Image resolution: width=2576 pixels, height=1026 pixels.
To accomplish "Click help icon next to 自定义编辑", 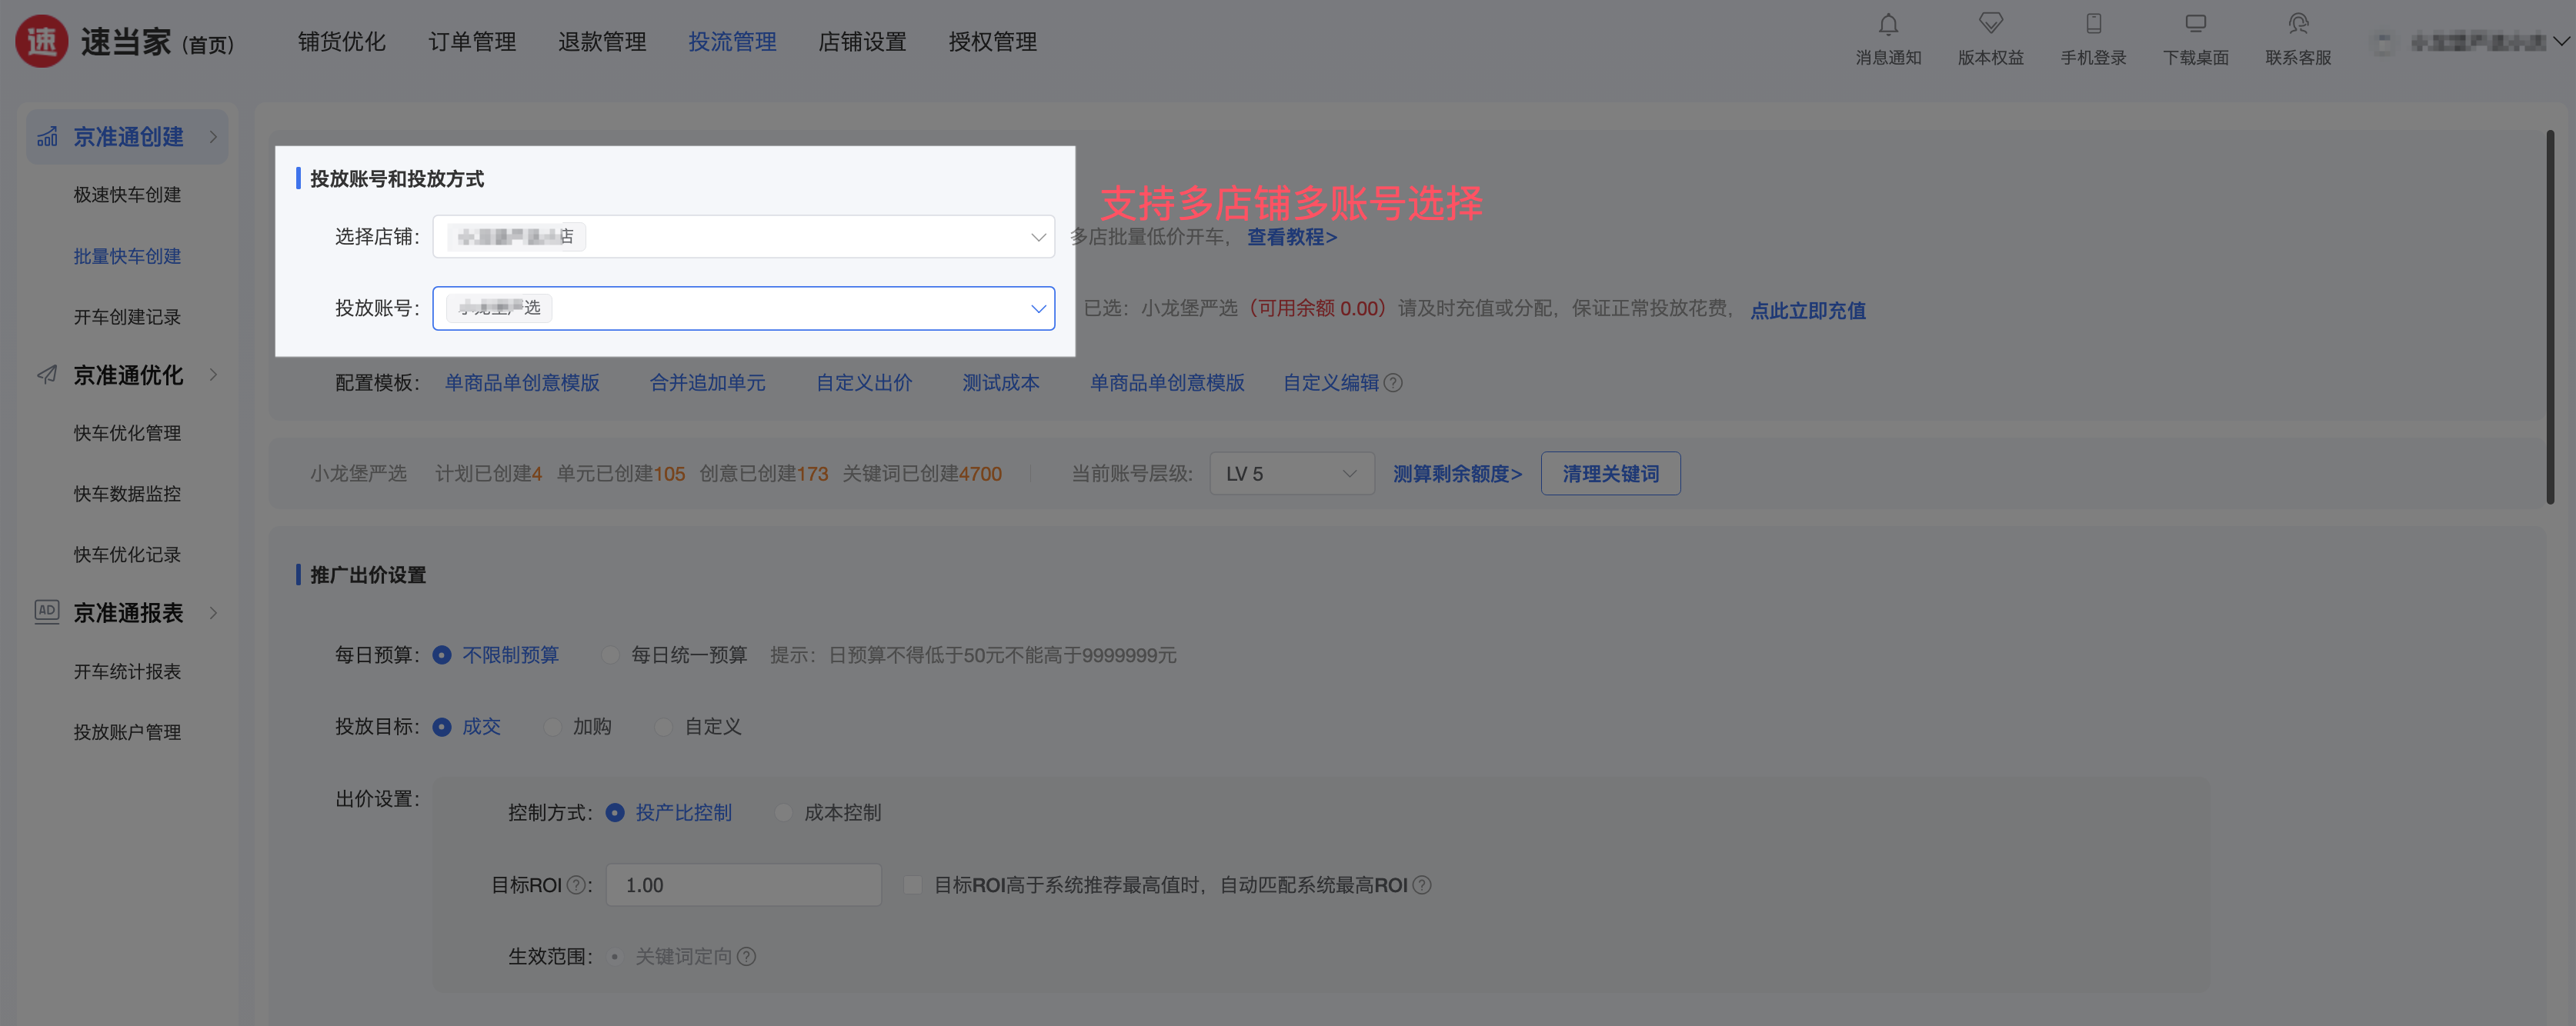I will click(1393, 383).
